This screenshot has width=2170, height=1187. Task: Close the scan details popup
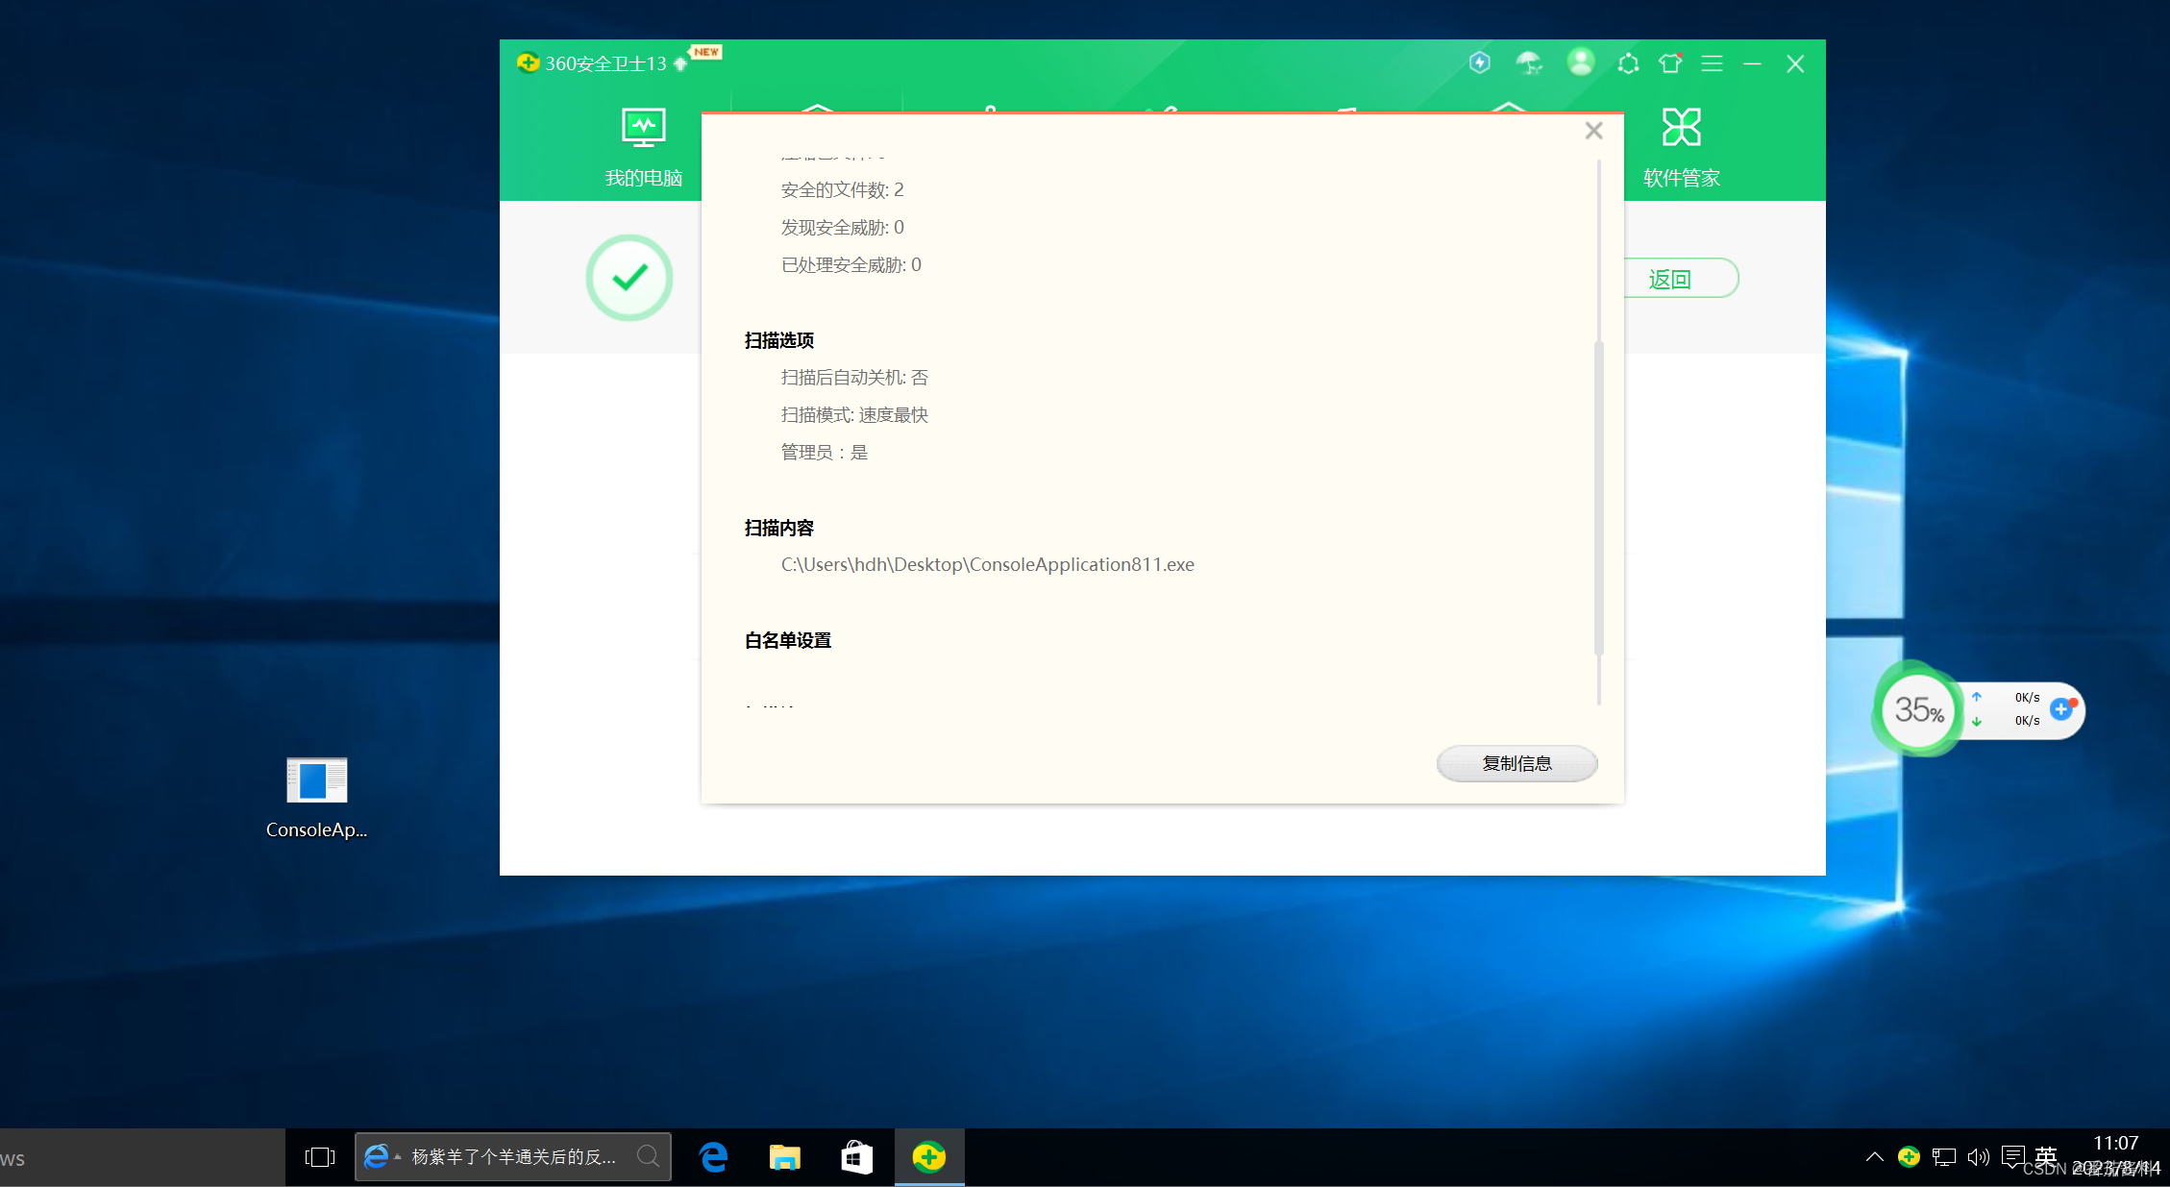[x=1593, y=131]
